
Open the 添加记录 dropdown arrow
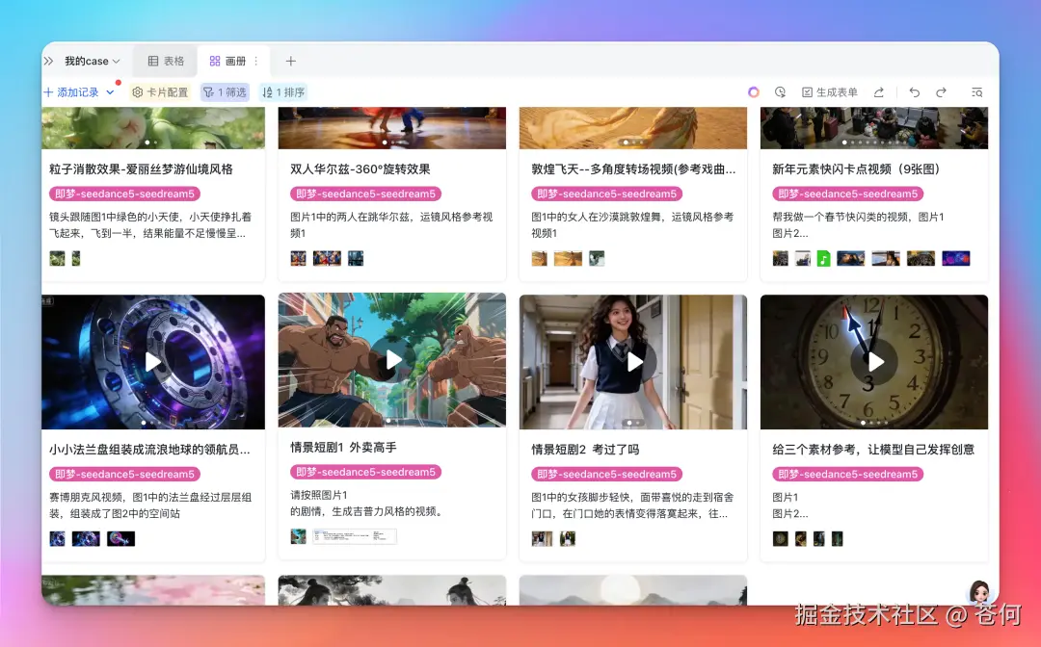coord(109,92)
